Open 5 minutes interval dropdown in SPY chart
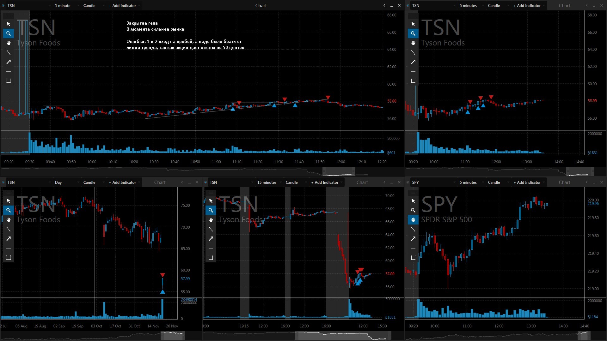Image resolution: width=607 pixels, height=341 pixels. [472, 182]
